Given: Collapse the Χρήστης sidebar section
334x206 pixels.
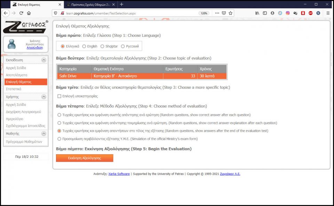Looking at the screenshot, I should coord(43,97).
